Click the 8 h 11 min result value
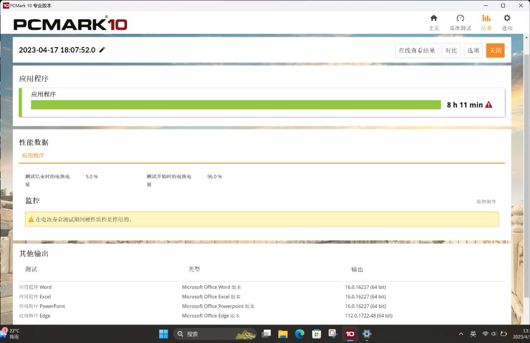This screenshot has height=343, width=530. (x=465, y=105)
